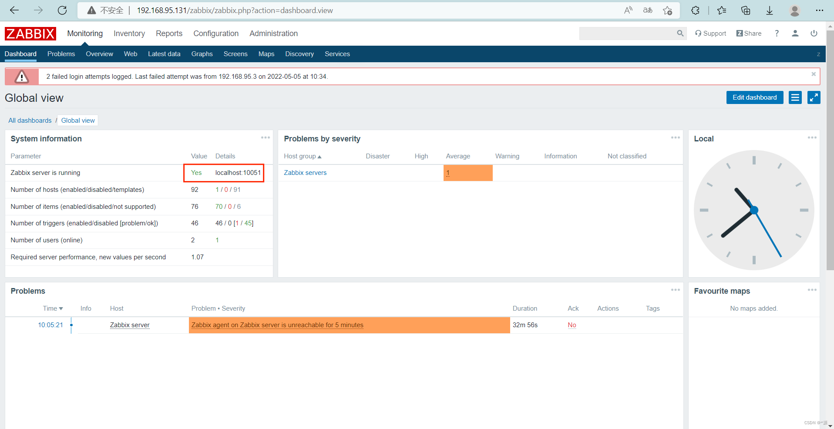This screenshot has width=834, height=429.
Task: Click the browser forward arrow
Action: click(38, 10)
